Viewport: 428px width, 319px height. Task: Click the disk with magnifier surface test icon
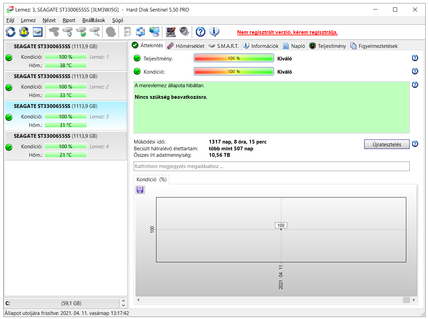pos(95,32)
